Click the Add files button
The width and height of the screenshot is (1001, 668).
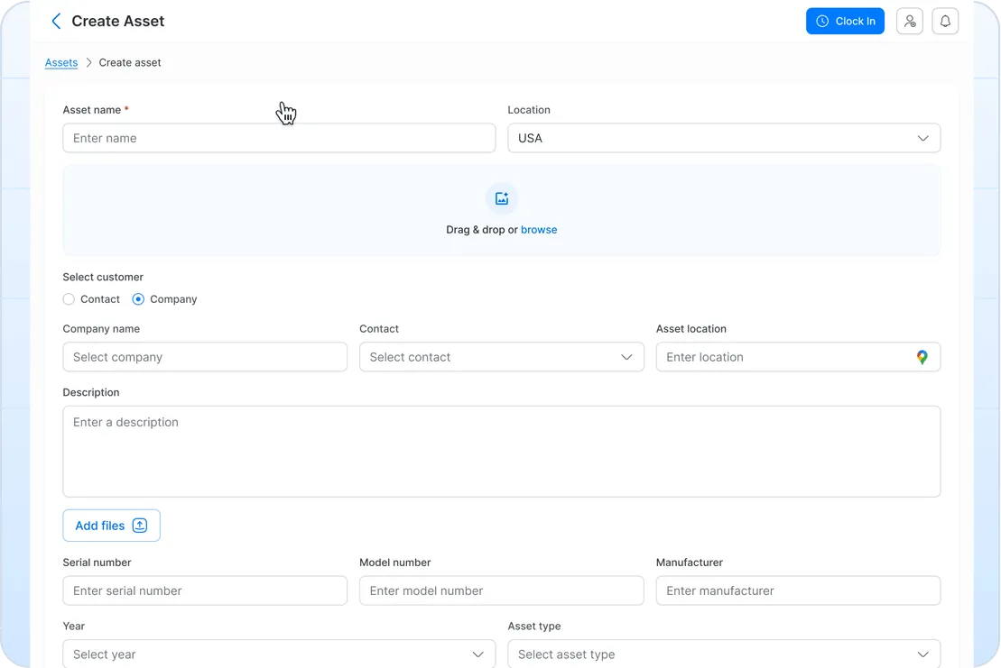[111, 526]
